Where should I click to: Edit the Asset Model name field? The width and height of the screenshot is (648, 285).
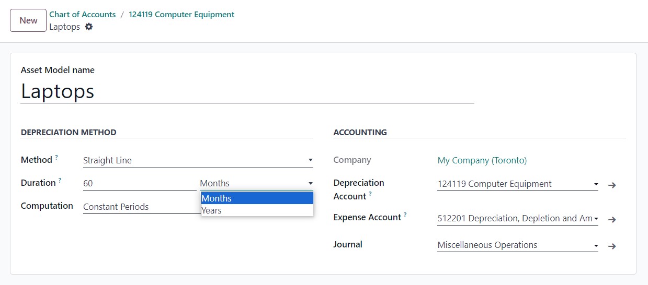point(247,91)
